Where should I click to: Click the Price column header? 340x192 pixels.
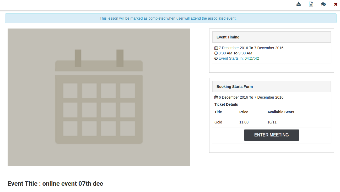pyautogui.click(x=244, y=112)
